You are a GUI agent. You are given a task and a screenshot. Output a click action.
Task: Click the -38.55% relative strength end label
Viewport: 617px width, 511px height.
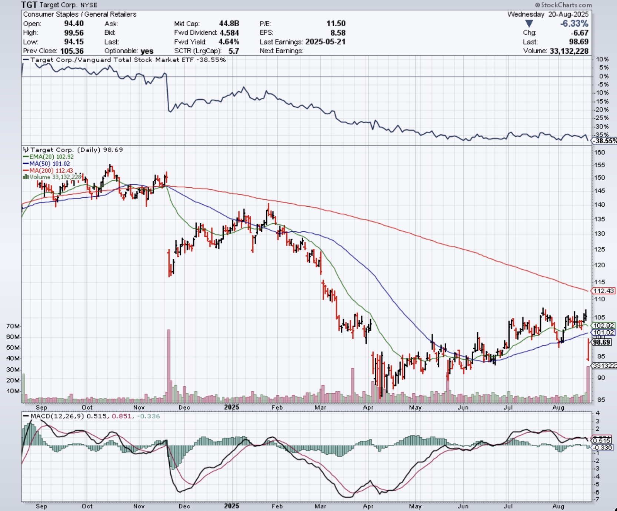(604, 141)
